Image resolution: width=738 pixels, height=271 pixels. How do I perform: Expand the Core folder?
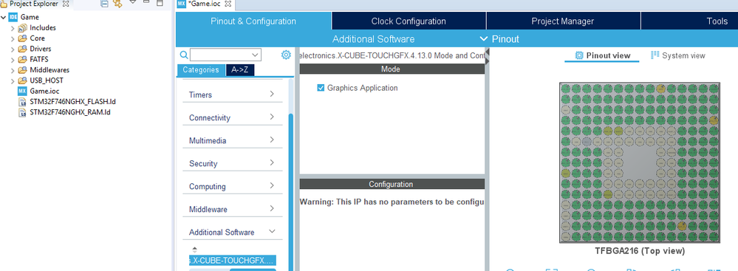13,38
